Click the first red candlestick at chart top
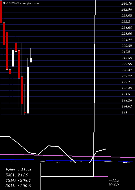The width and height of the screenshot is (135, 190). pos(1,11)
